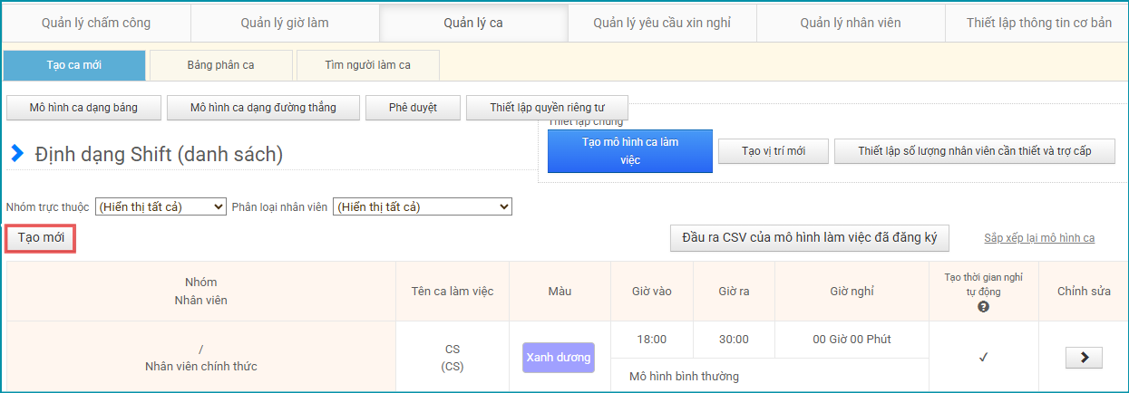Click the arrow button in Chỉnh sửa column
The height and width of the screenshot is (393, 1129).
1084,358
